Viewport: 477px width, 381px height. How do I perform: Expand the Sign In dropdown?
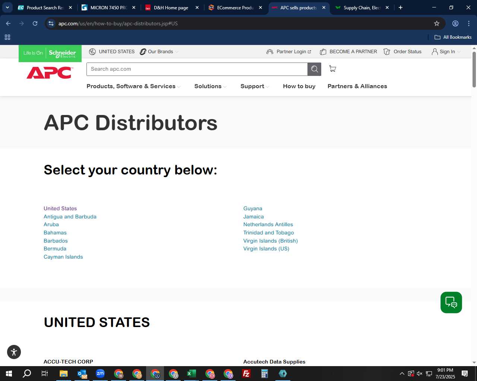pos(446,52)
